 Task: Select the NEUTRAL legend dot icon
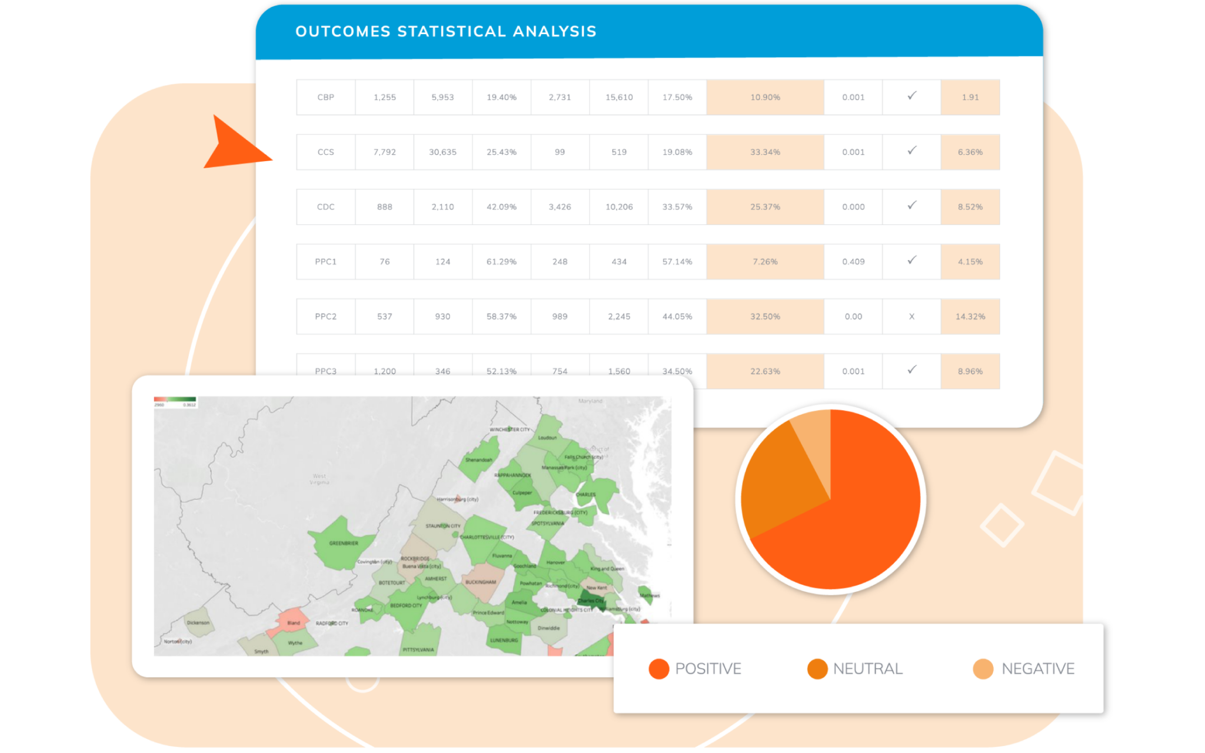coord(817,669)
